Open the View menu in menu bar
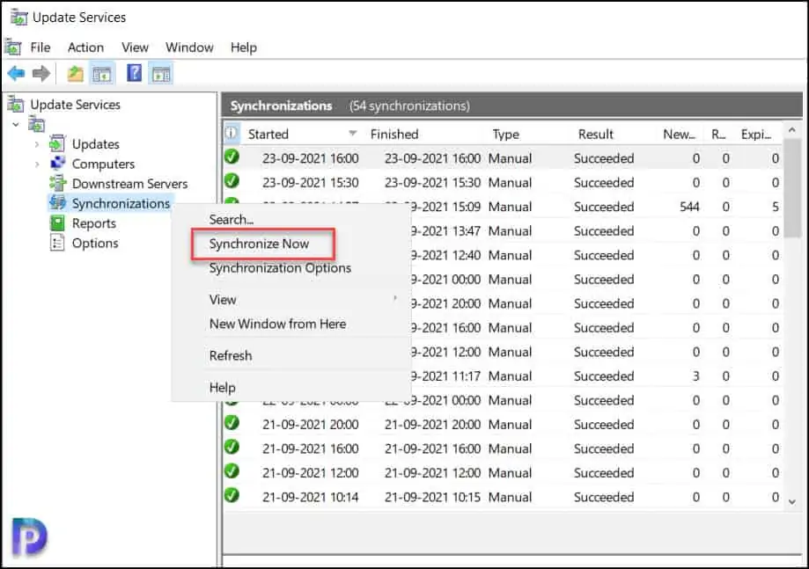 [136, 47]
